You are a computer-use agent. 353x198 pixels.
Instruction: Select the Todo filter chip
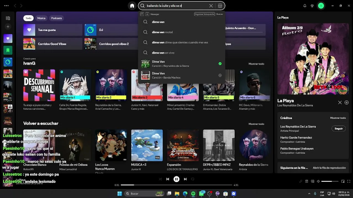coord(28,18)
